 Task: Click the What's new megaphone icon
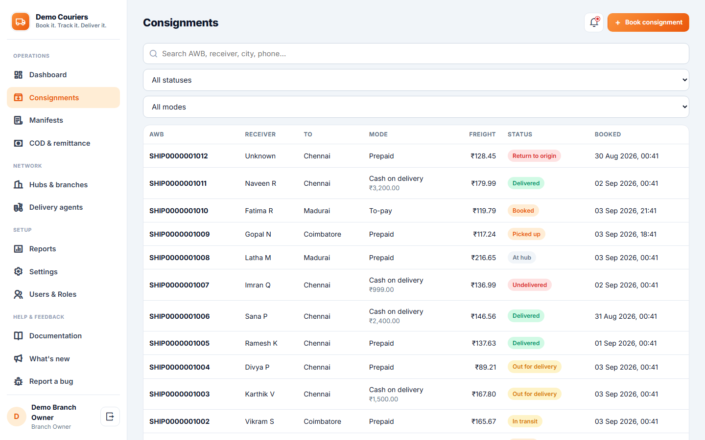pyautogui.click(x=18, y=359)
